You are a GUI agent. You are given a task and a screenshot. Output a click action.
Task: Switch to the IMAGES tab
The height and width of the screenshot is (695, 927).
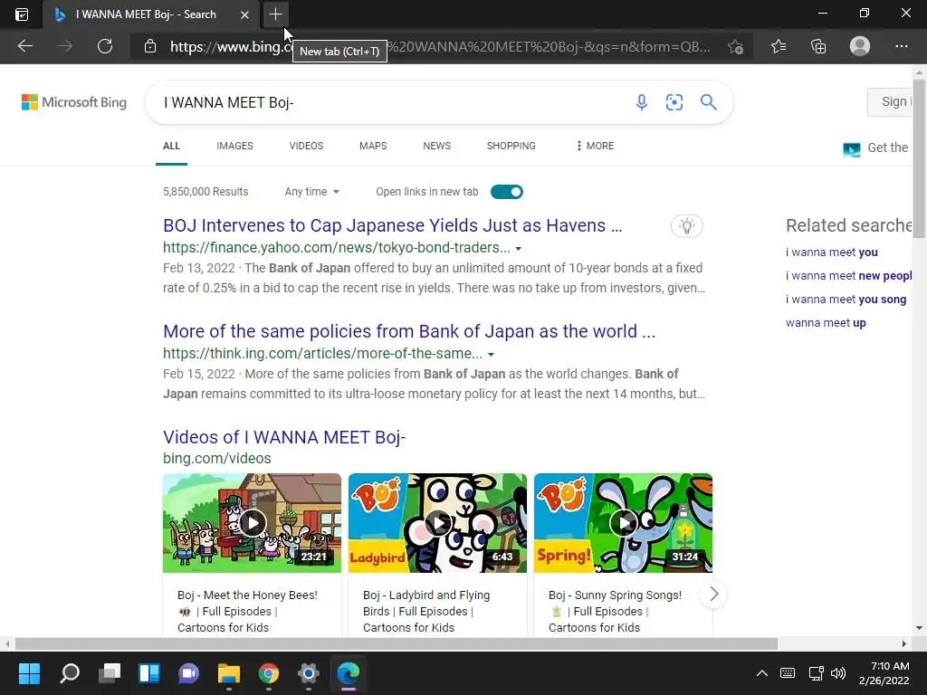[234, 146]
